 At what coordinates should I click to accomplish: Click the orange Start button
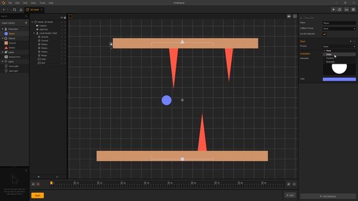37,195
